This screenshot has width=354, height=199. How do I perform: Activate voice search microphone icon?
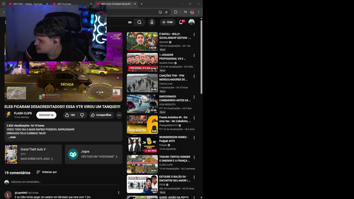(152, 22)
